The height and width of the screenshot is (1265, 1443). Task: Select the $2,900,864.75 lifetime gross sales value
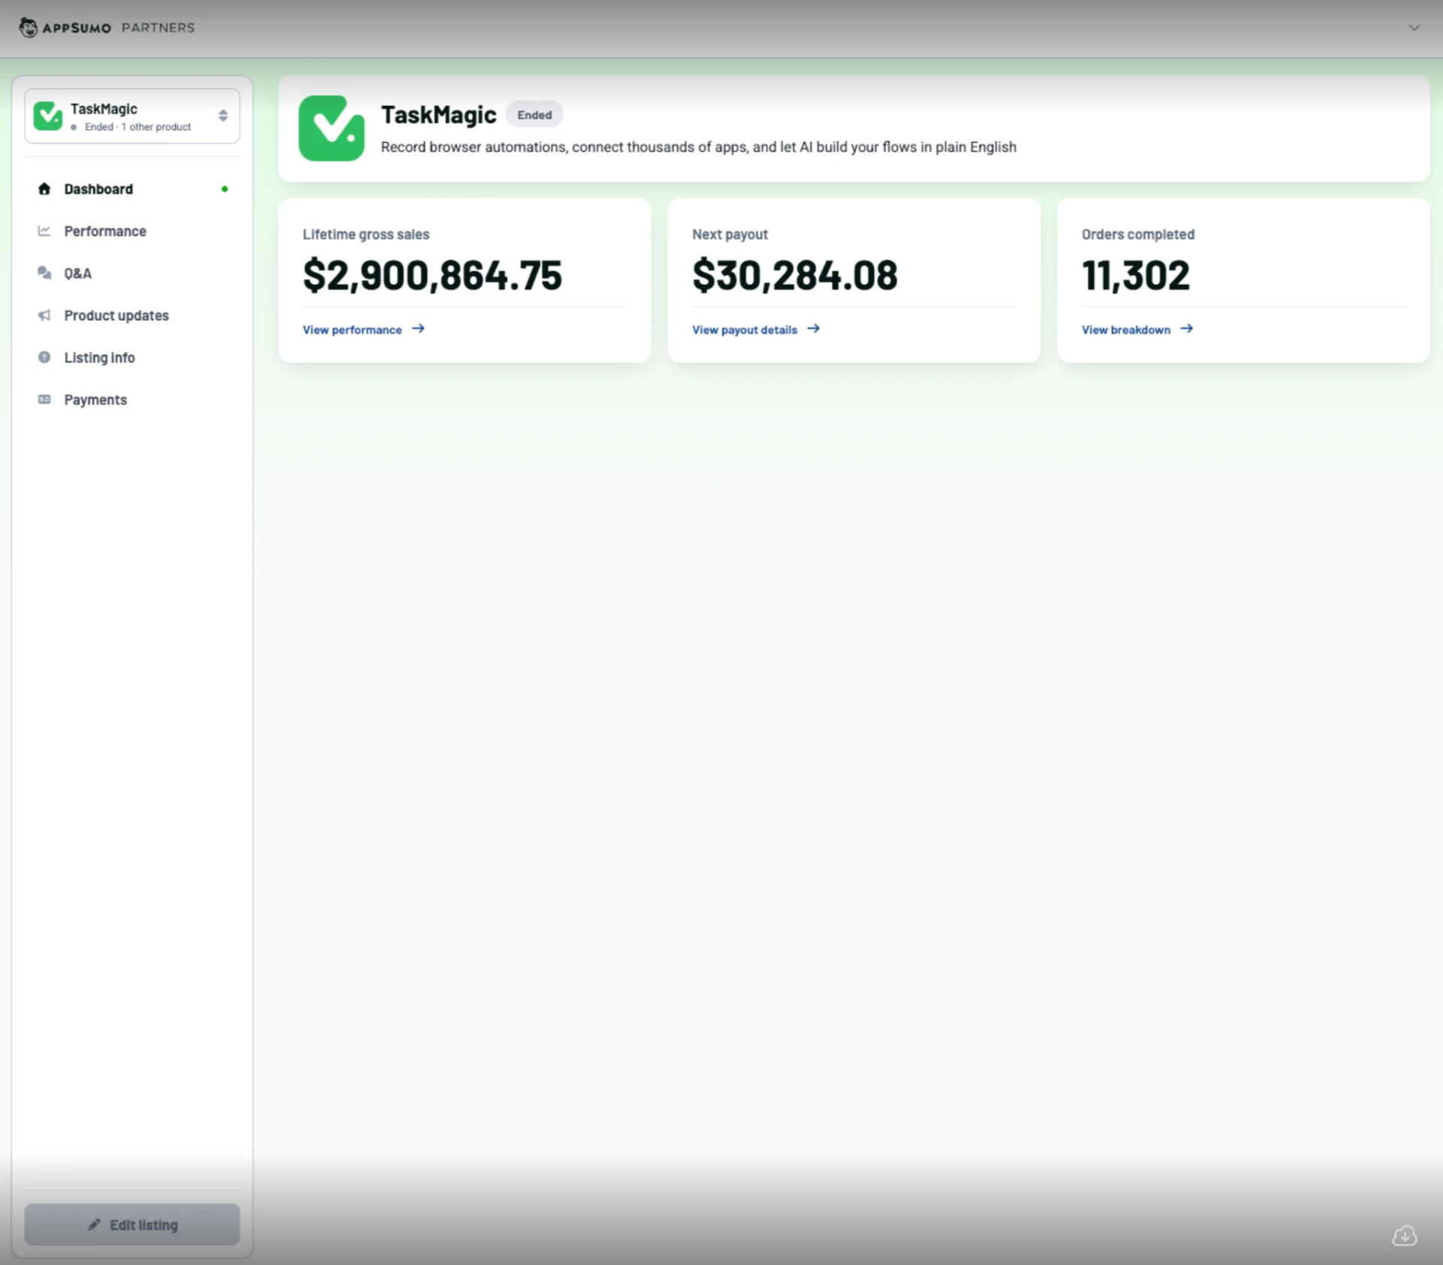(432, 275)
